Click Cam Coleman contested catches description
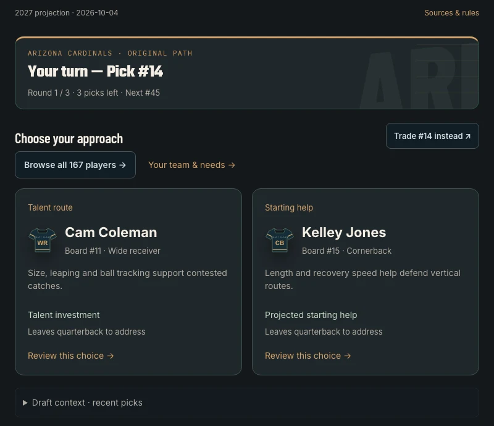Viewport: 494px width, 426px height. [127, 280]
